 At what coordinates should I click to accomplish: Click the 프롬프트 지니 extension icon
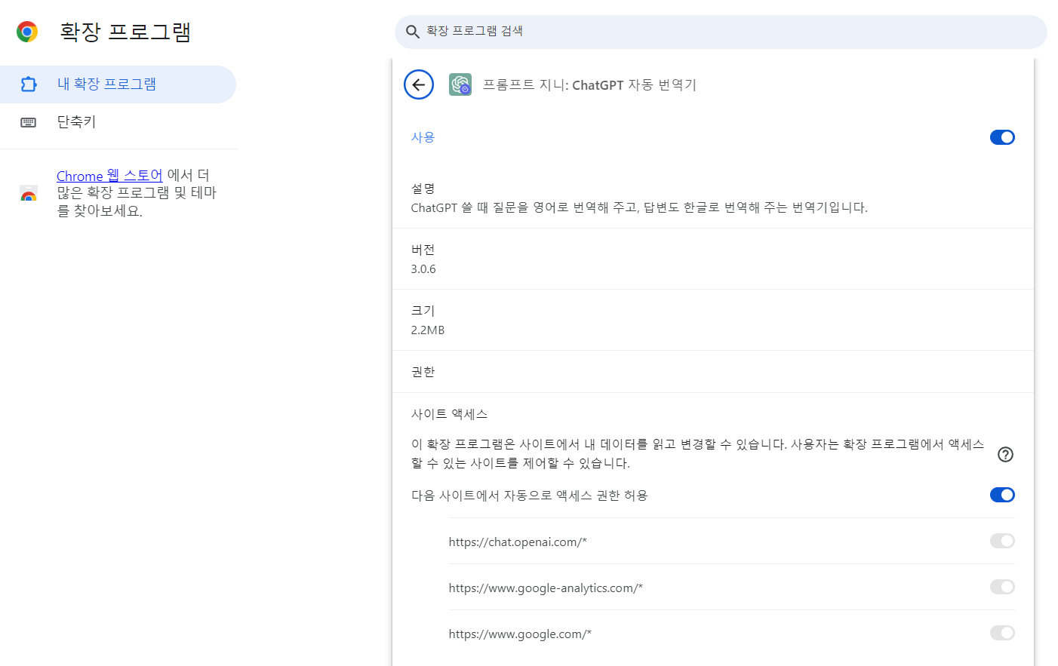(x=460, y=84)
